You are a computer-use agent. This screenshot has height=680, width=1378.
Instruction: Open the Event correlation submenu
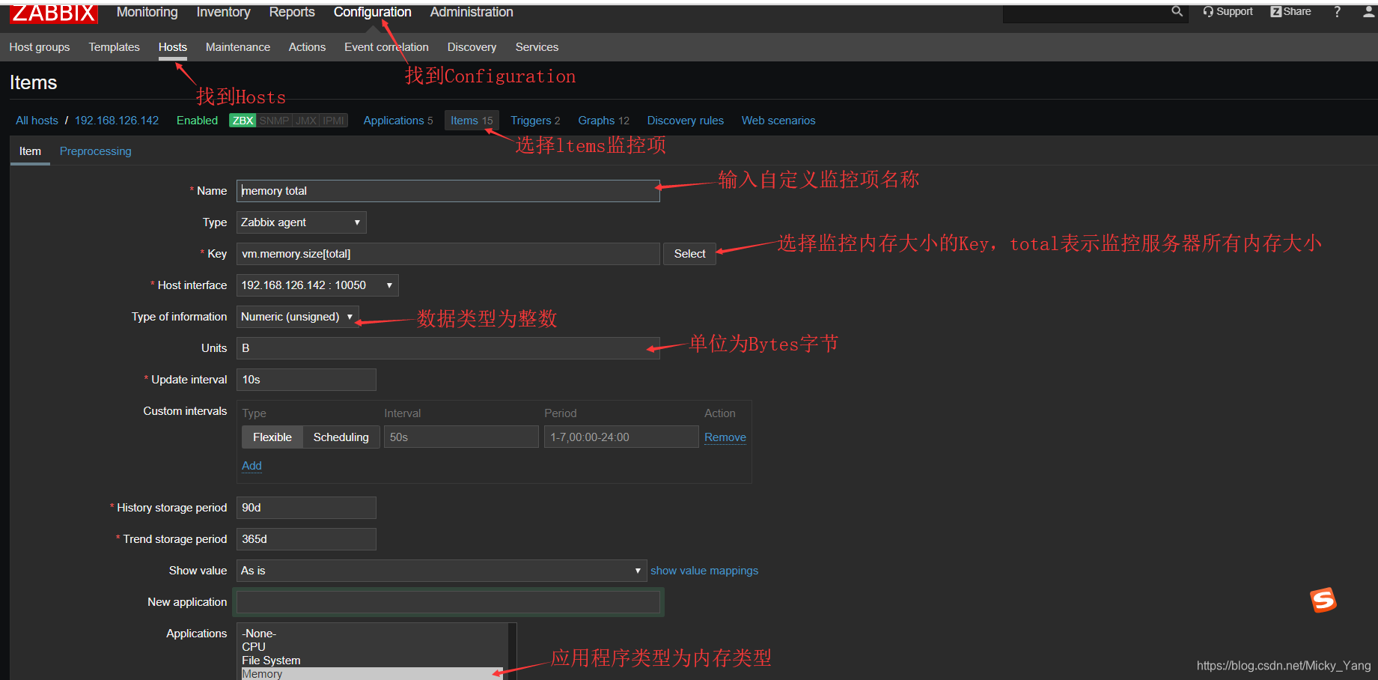pyautogui.click(x=386, y=47)
